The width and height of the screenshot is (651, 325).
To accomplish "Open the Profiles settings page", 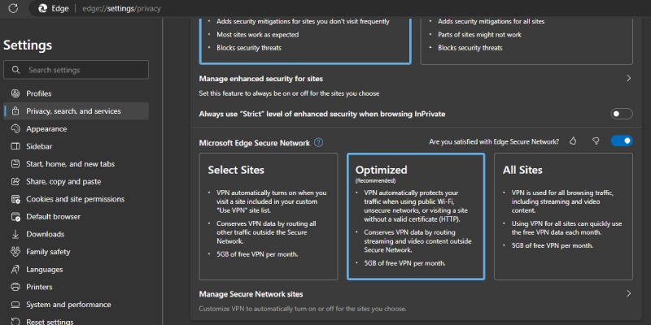I will [x=76, y=93].
